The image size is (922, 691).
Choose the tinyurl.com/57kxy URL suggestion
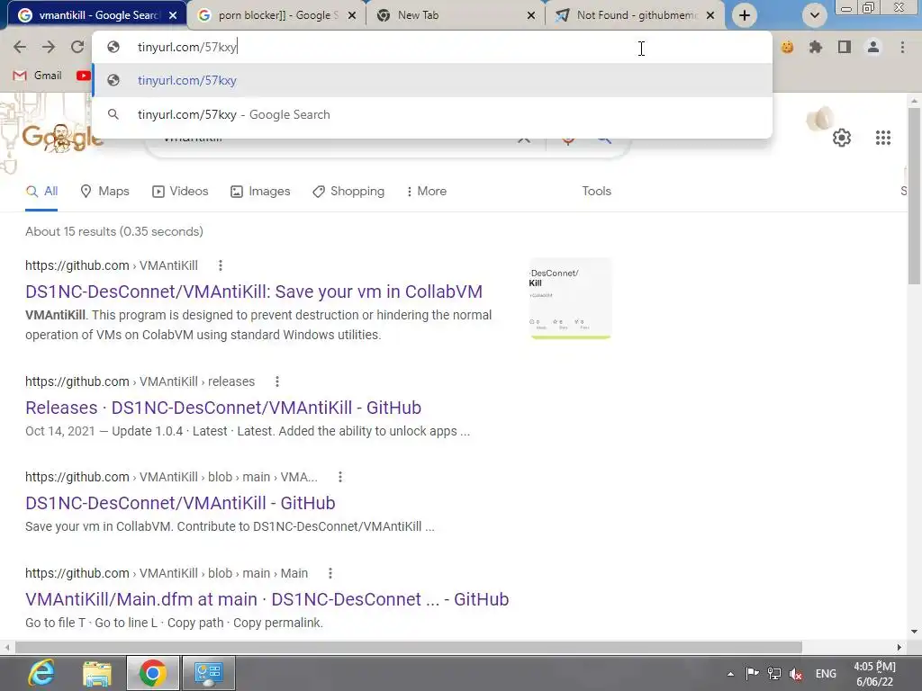pyautogui.click(x=431, y=80)
